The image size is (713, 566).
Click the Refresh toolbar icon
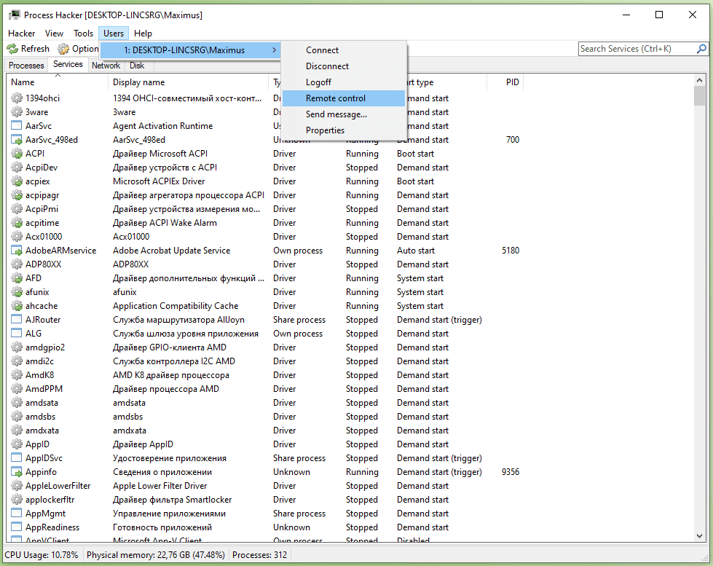click(x=12, y=49)
